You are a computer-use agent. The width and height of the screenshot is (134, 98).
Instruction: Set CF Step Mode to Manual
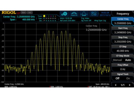pyautogui.click(x=117, y=60)
